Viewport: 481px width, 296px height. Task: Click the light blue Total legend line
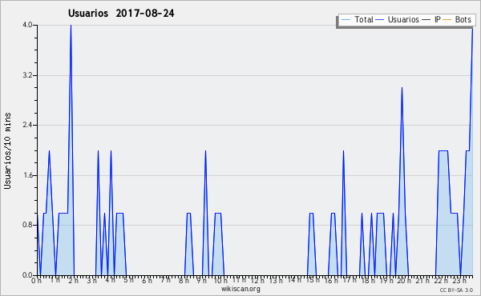coord(346,20)
